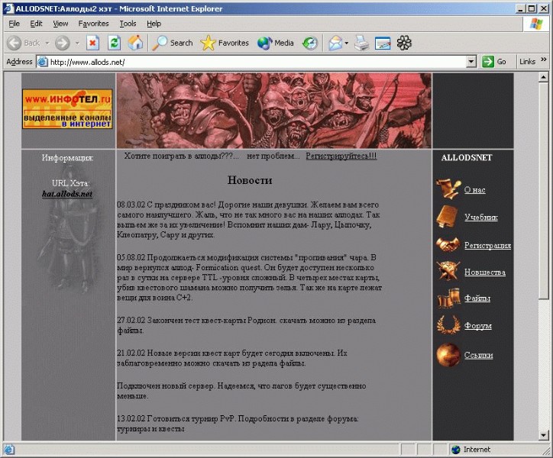Viewport: 553px width, 458px height.
Task: Click the book icon beside Учебник
Action: pos(447,216)
